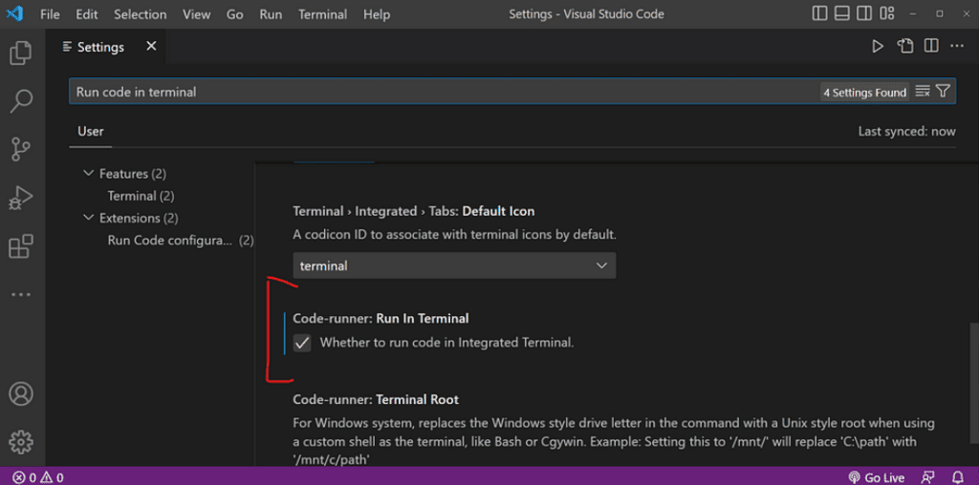Open the Extensions view icon
Viewport: 979px width, 485px height.
point(21,246)
